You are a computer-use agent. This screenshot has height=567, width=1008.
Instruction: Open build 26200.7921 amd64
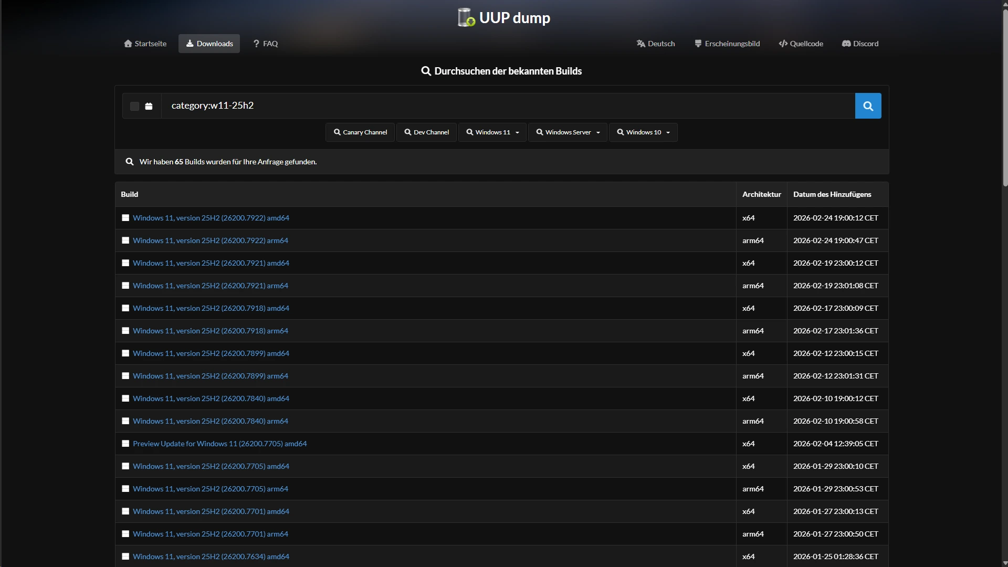(x=211, y=263)
